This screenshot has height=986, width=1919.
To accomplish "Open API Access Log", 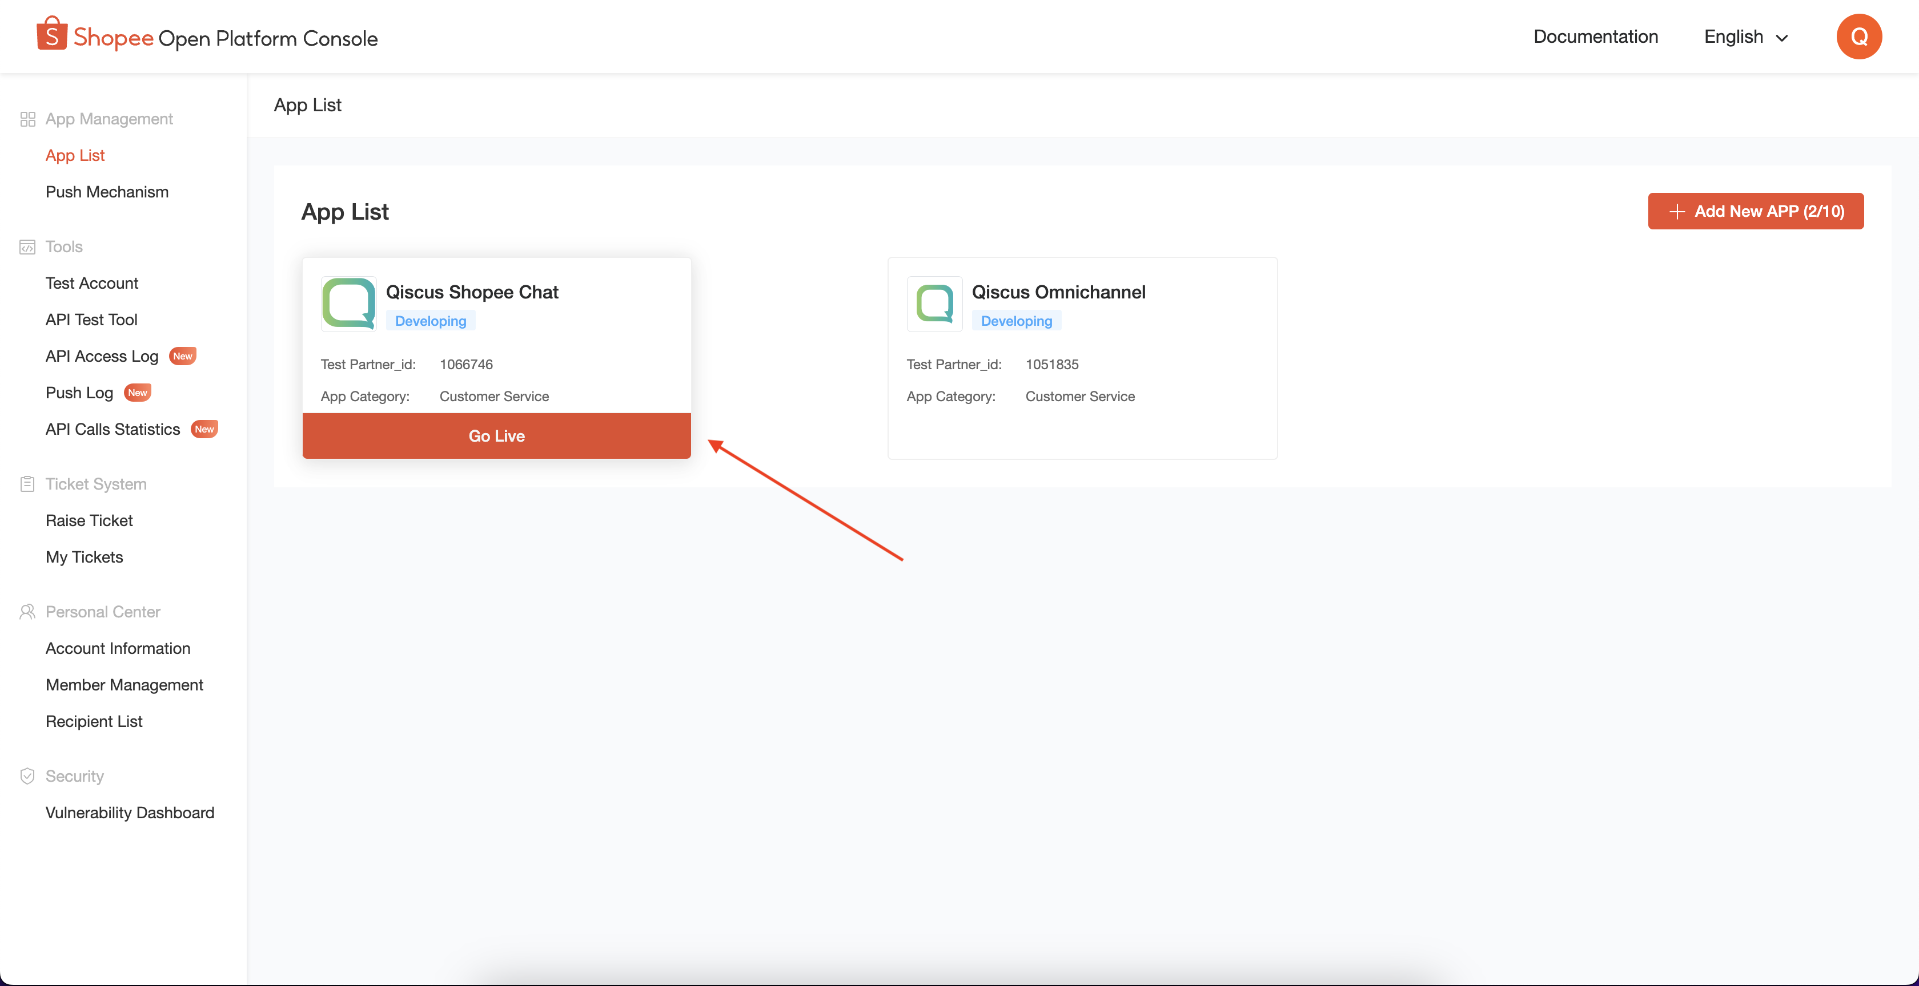I will [x=102, y=357].
